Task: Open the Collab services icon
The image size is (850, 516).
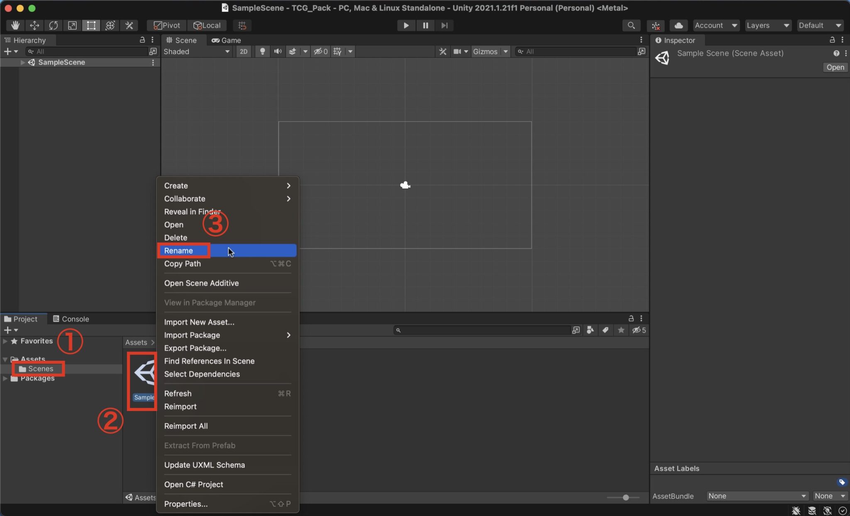Action: [x=656, y=26]
